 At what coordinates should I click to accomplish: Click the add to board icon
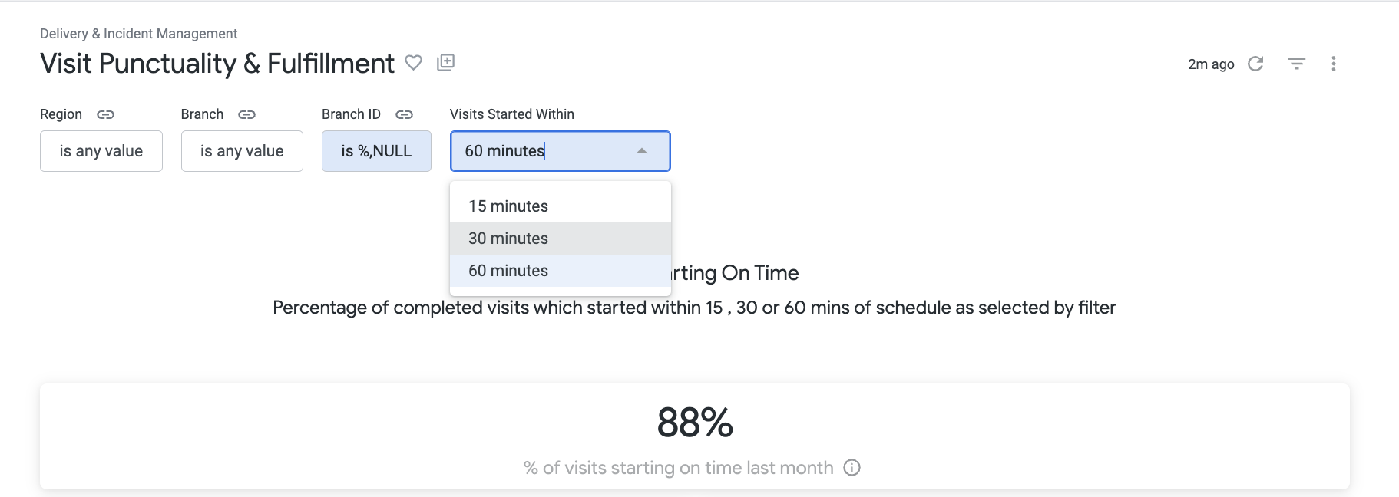pyautogui.click(x=445, y=63)
